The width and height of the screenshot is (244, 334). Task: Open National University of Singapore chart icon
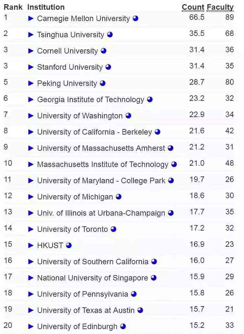pos(154,278)
